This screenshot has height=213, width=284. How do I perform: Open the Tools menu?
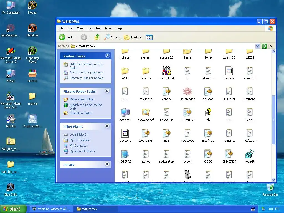point(108,28)
